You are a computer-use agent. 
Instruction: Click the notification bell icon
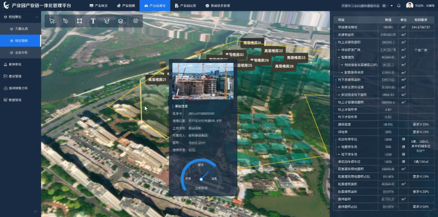[x=399, y=6]
